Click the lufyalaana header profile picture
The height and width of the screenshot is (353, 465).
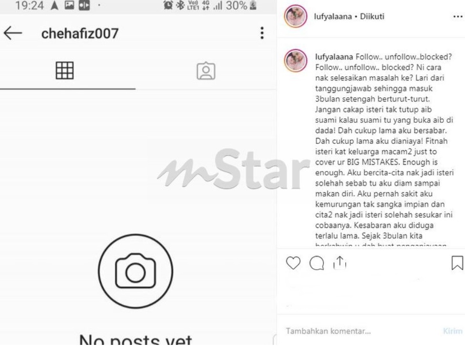point(295,16)
